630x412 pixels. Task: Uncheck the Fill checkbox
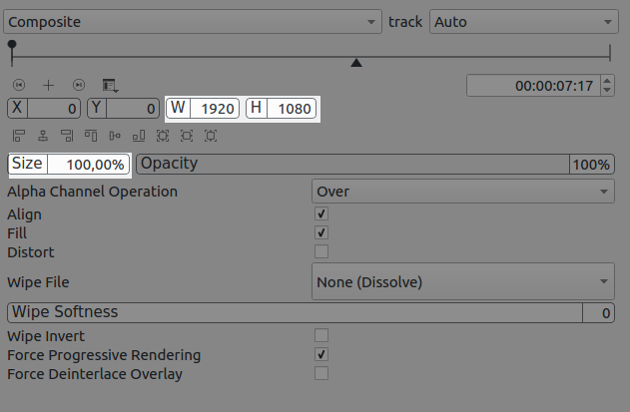(x=321, y=232)
